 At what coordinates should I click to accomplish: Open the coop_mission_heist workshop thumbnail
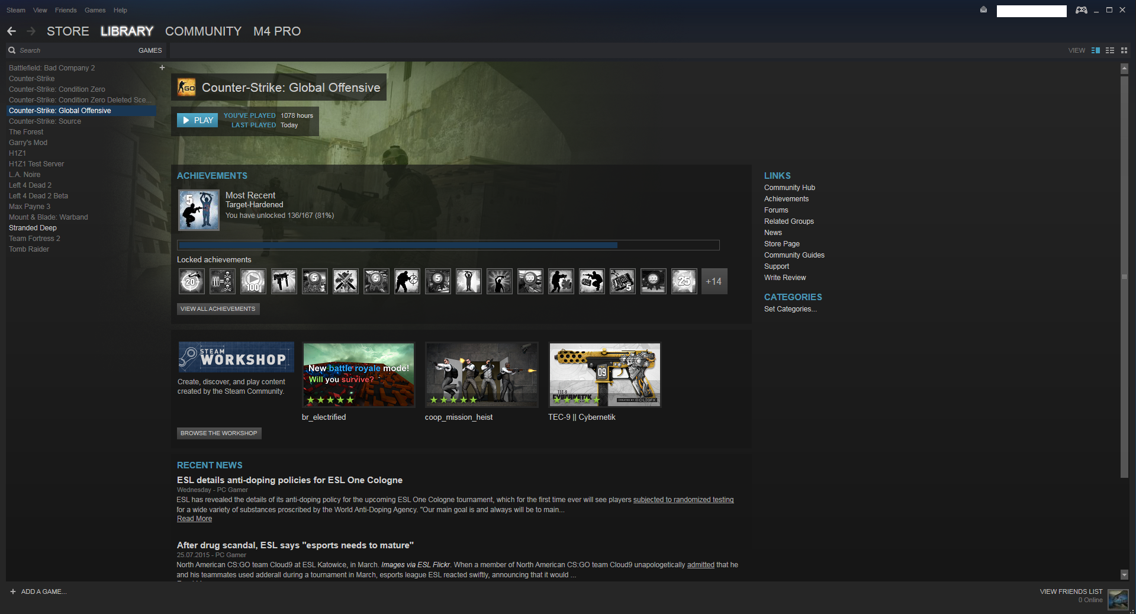coord(482,375)
